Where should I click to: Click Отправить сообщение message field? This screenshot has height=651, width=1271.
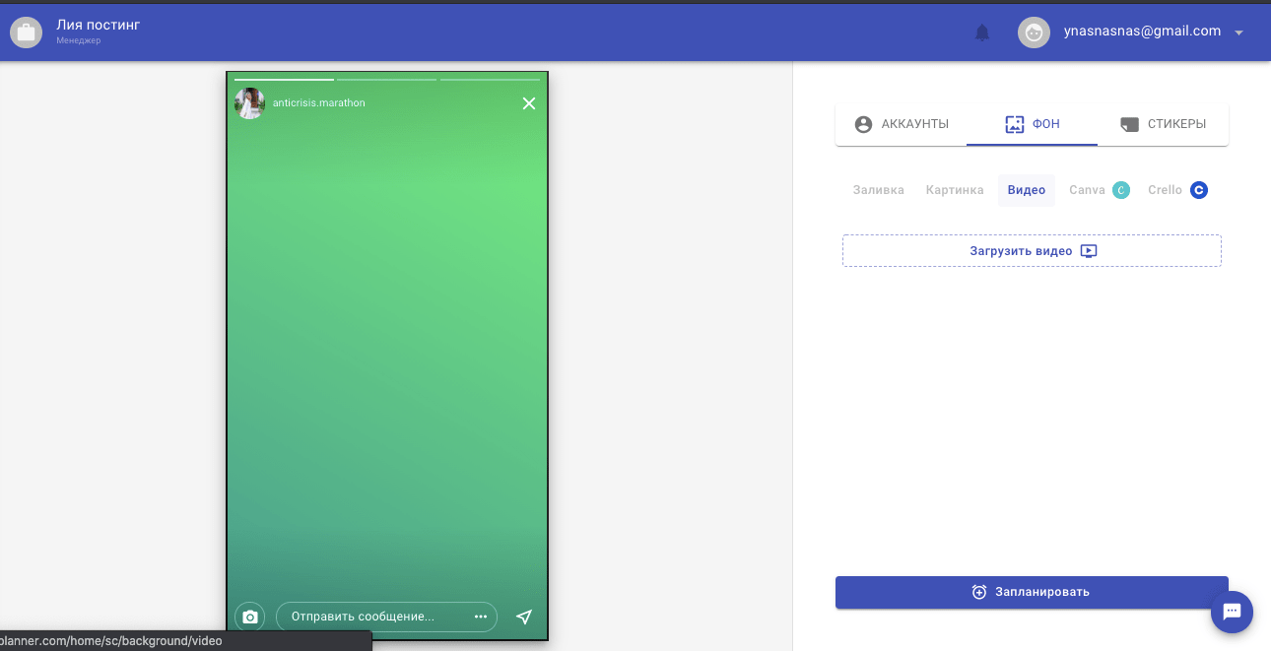tap(386, 617)
